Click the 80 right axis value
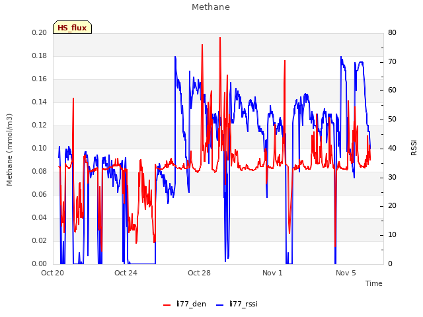Viewport: 423px width, 317px height. 392,32
